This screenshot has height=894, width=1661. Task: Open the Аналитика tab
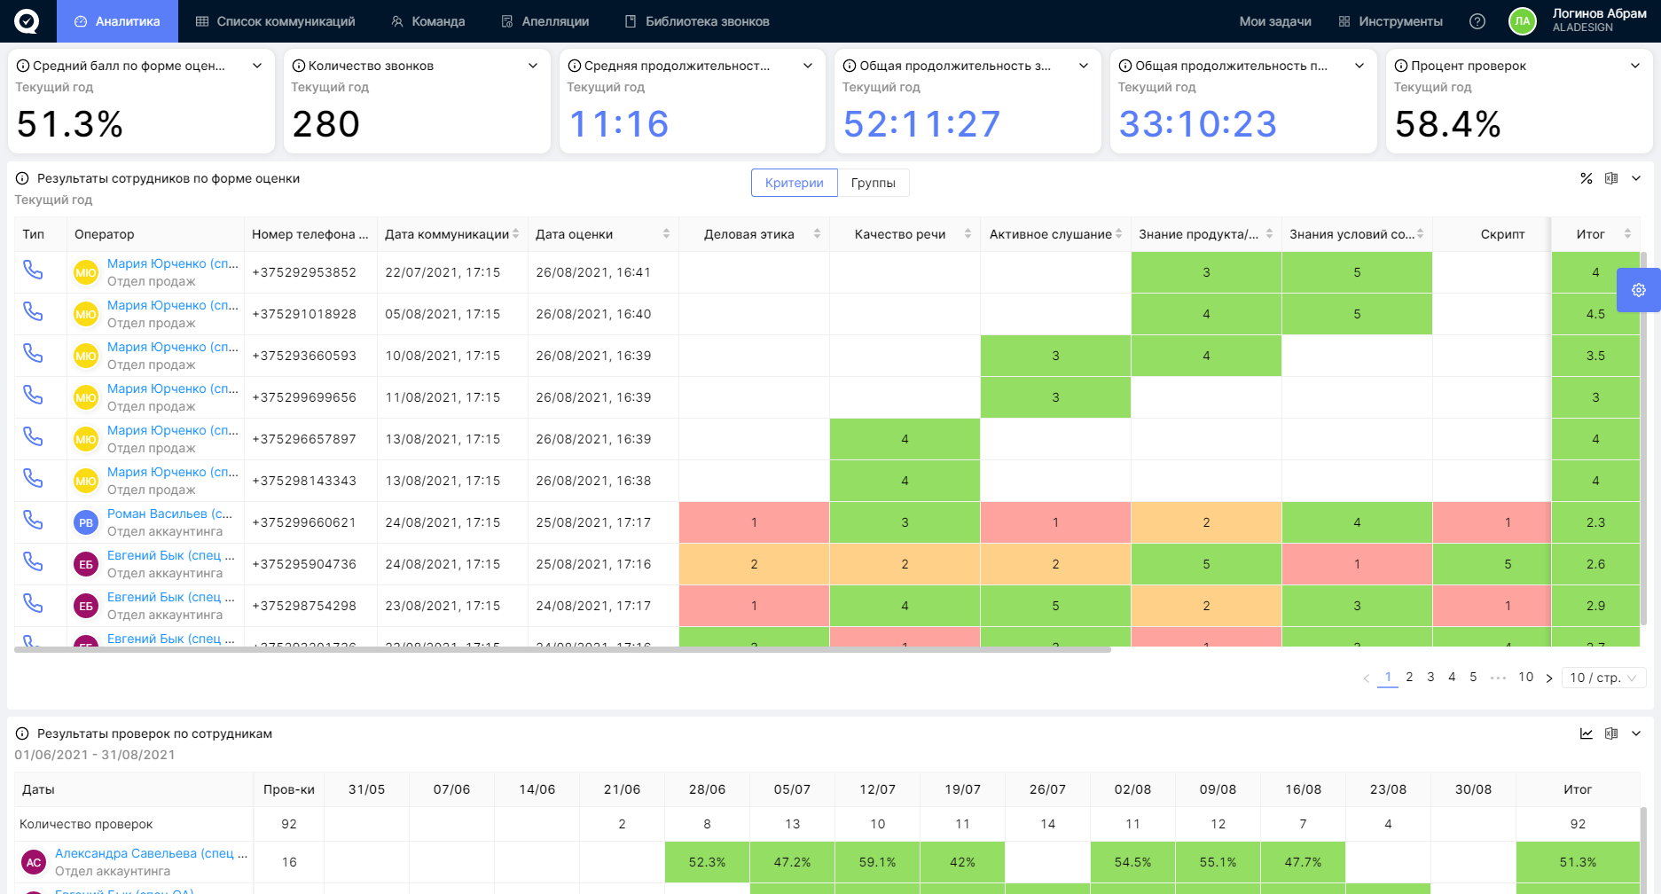(117, 21)
